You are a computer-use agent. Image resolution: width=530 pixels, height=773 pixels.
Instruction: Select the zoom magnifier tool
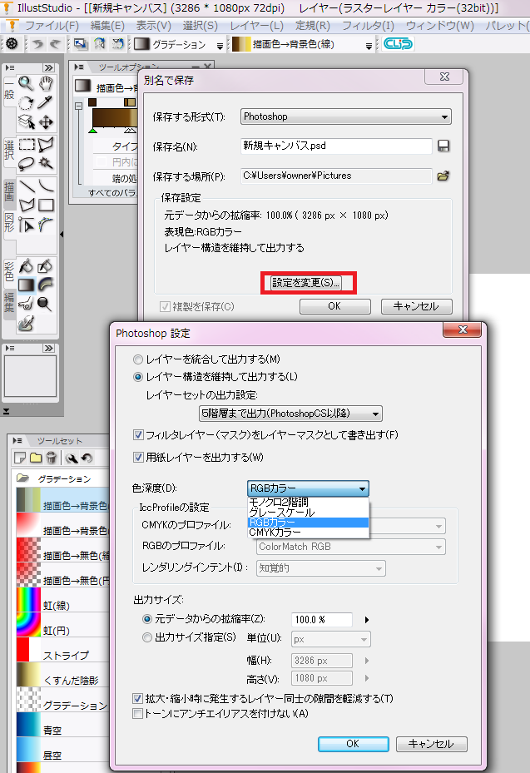(x=27, y=83)
